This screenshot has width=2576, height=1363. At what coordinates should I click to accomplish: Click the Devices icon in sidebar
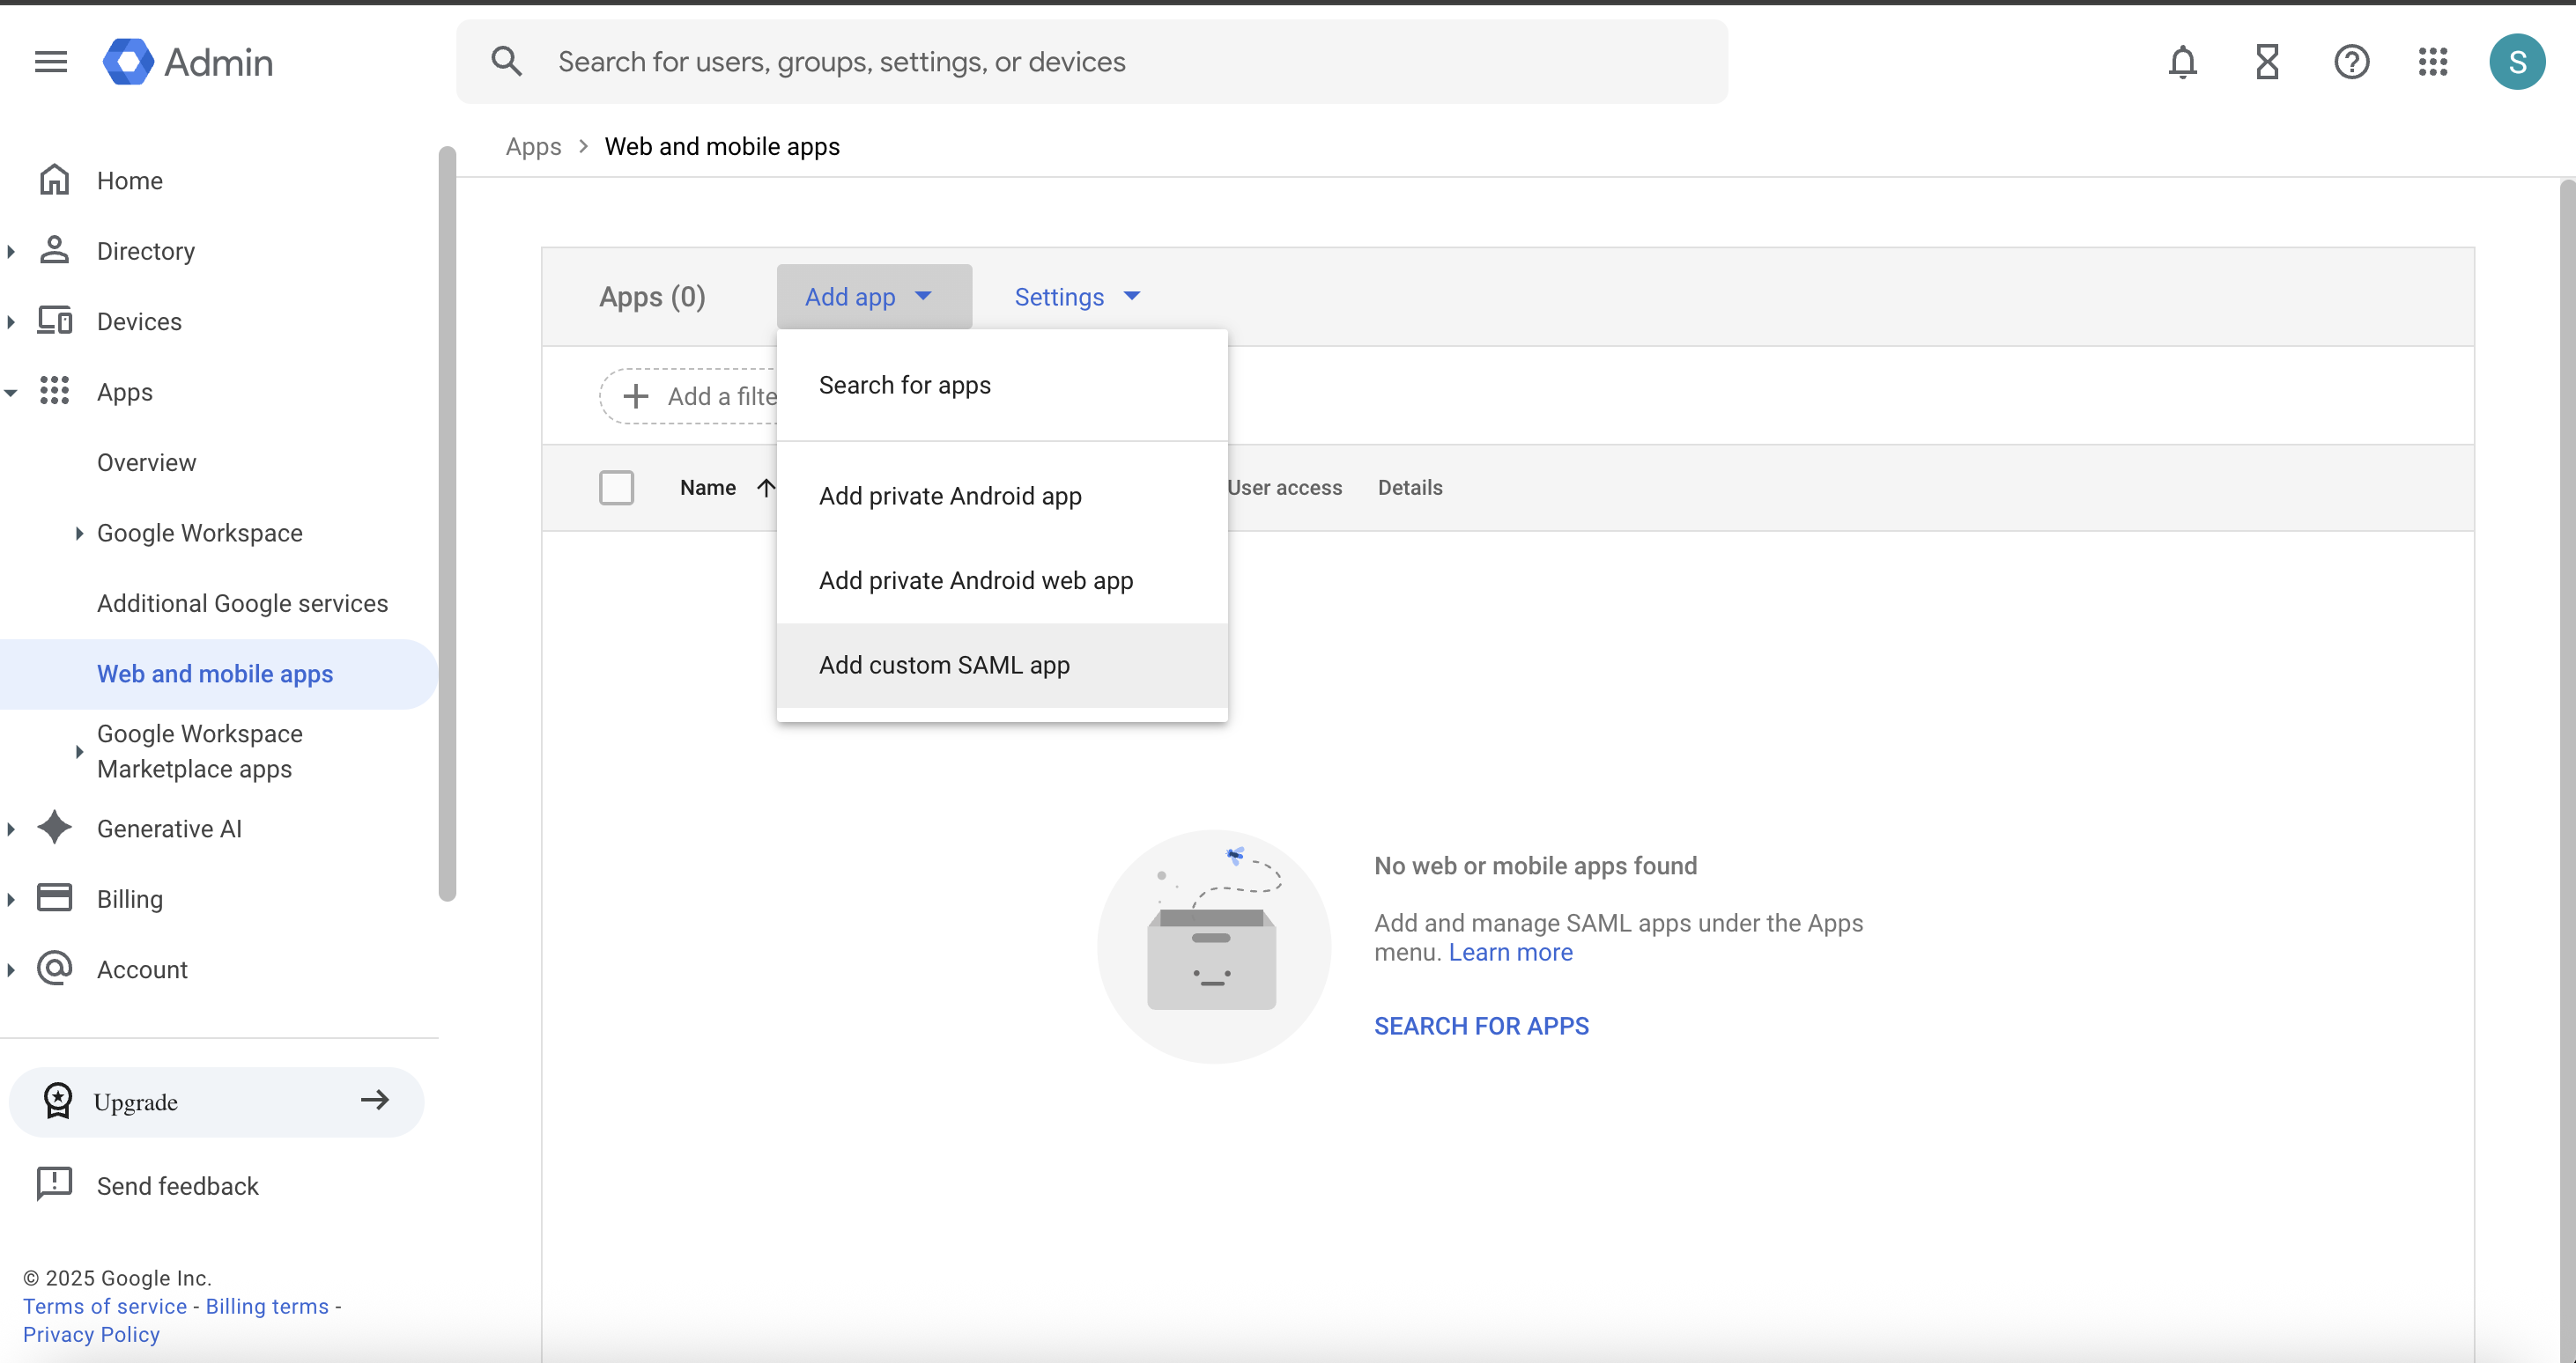(54, 320)
